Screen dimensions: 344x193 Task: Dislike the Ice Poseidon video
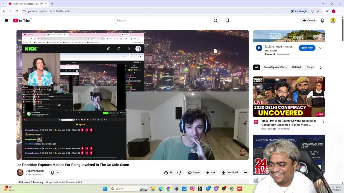[179, 173]
